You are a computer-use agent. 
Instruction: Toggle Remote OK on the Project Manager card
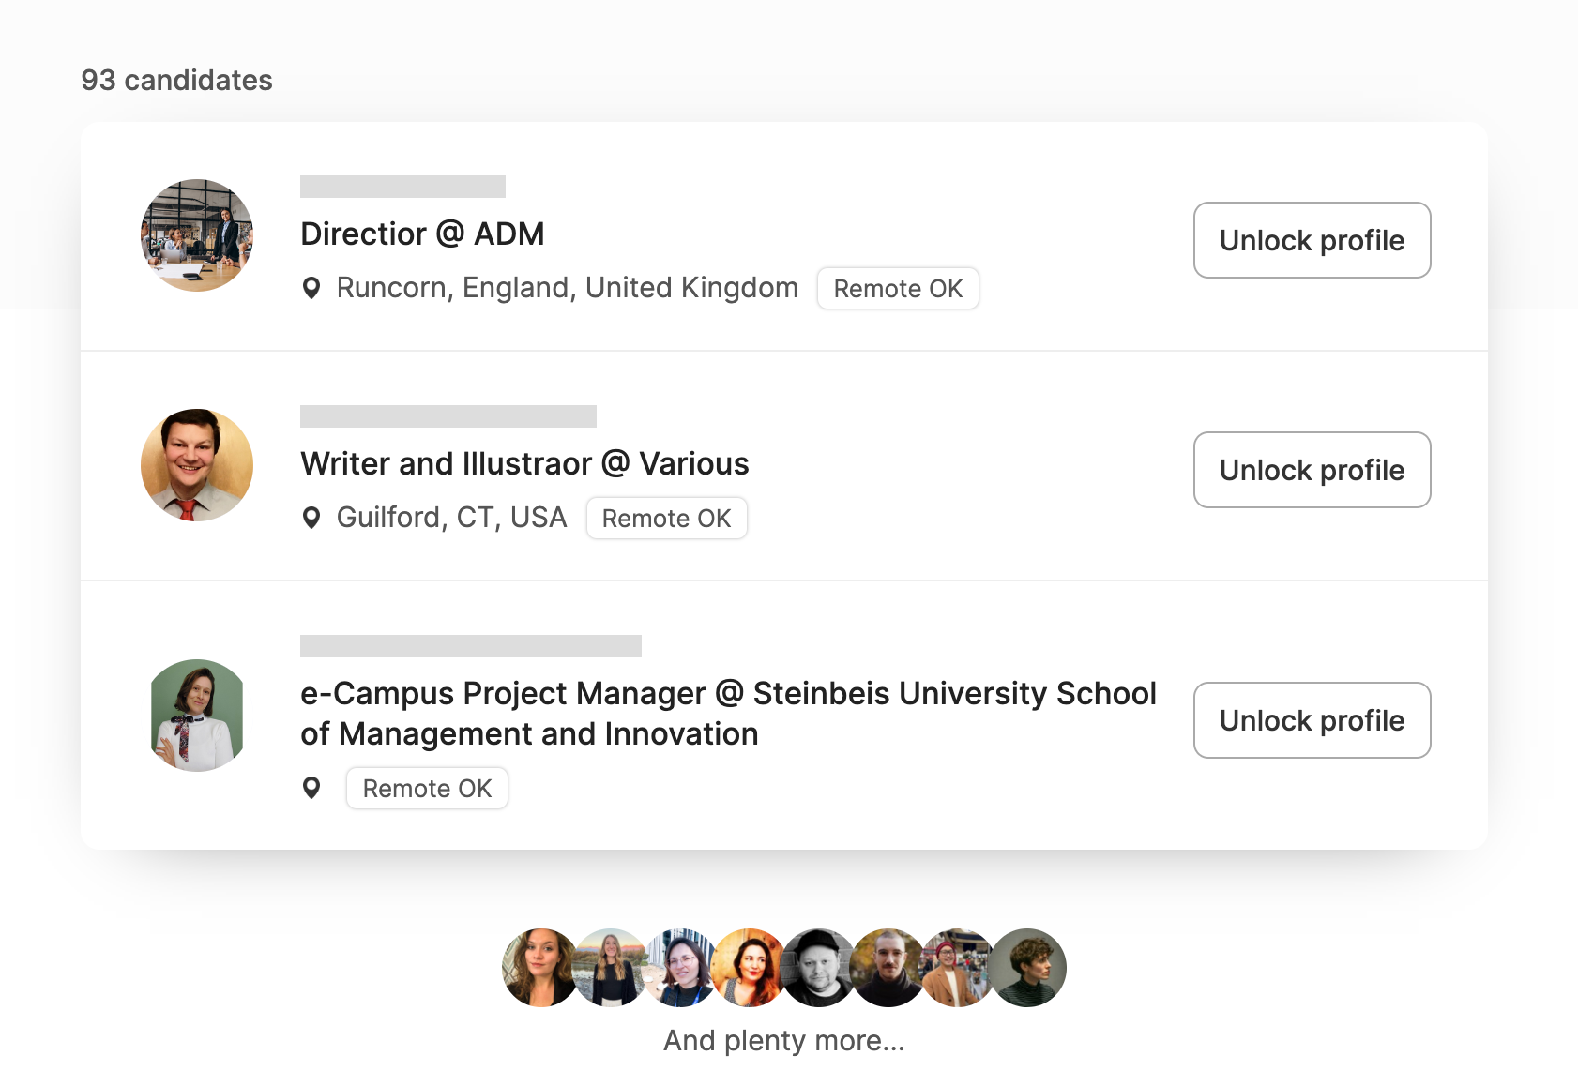coord(426,788)
